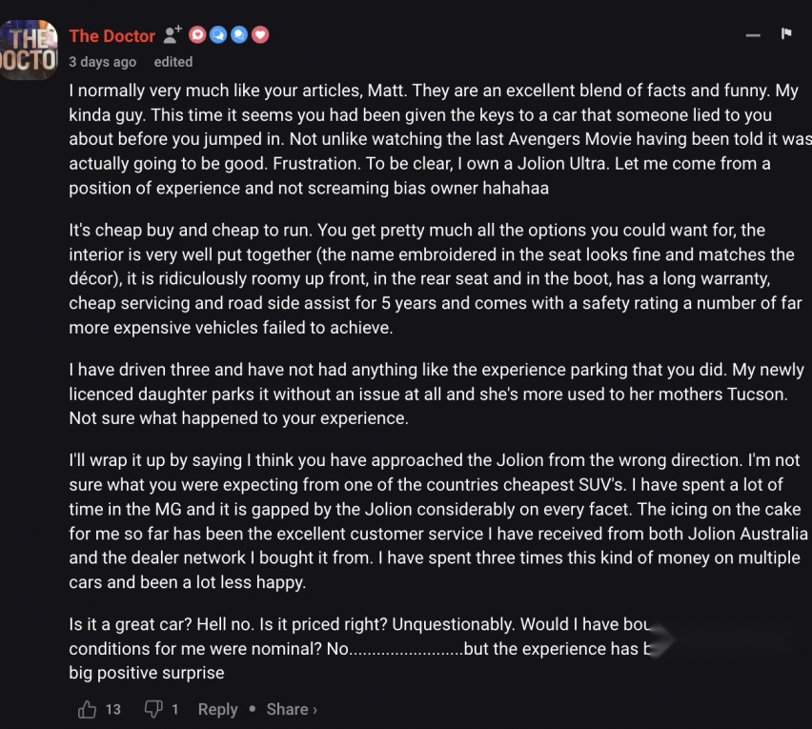The image size is (812, 729).
Task: Collapse The Doctor's comment thread
Action: 753,35
